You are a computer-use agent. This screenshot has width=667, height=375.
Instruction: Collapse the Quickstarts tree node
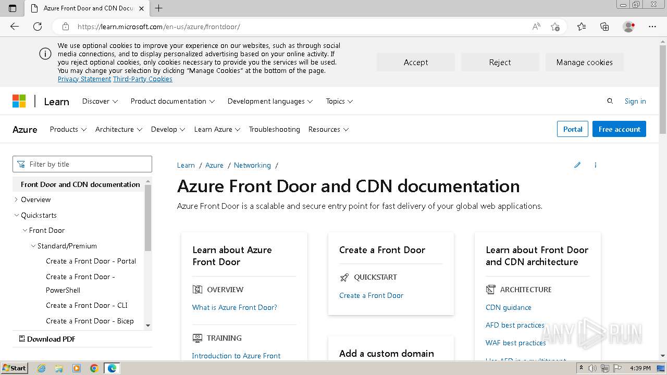[x=16, y=215]
